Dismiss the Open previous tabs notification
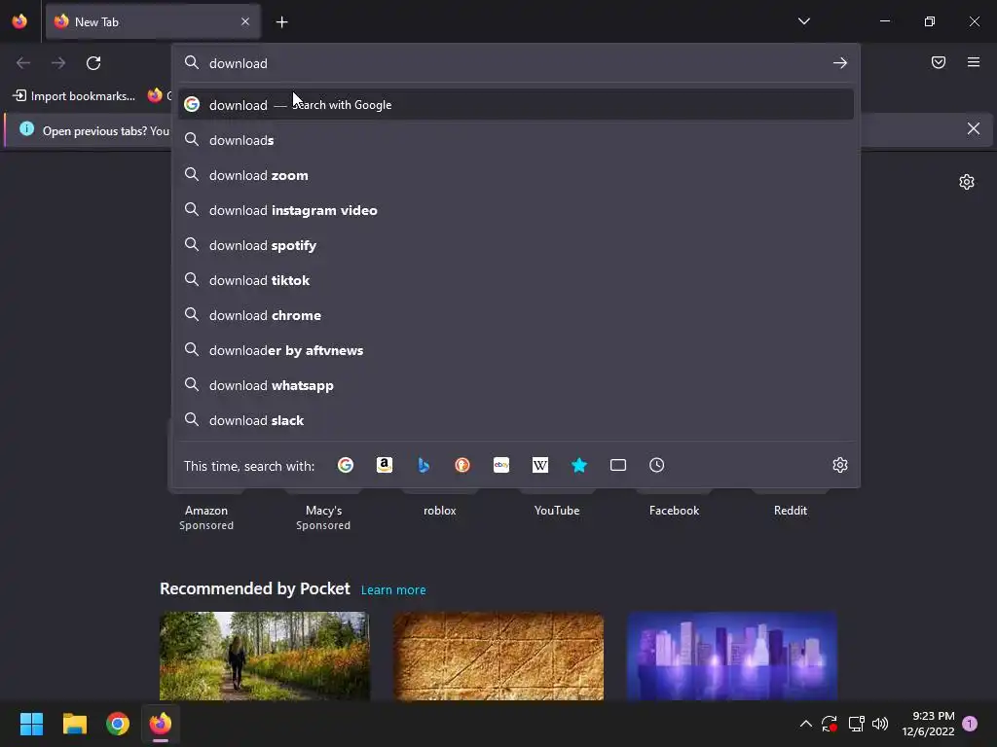Image resolution: width=997 pixels, height=747 pixels. point(974,129)
